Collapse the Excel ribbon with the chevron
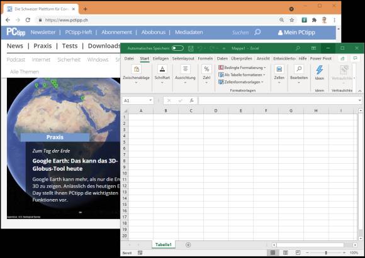365x258 pixels. point(359,91)
